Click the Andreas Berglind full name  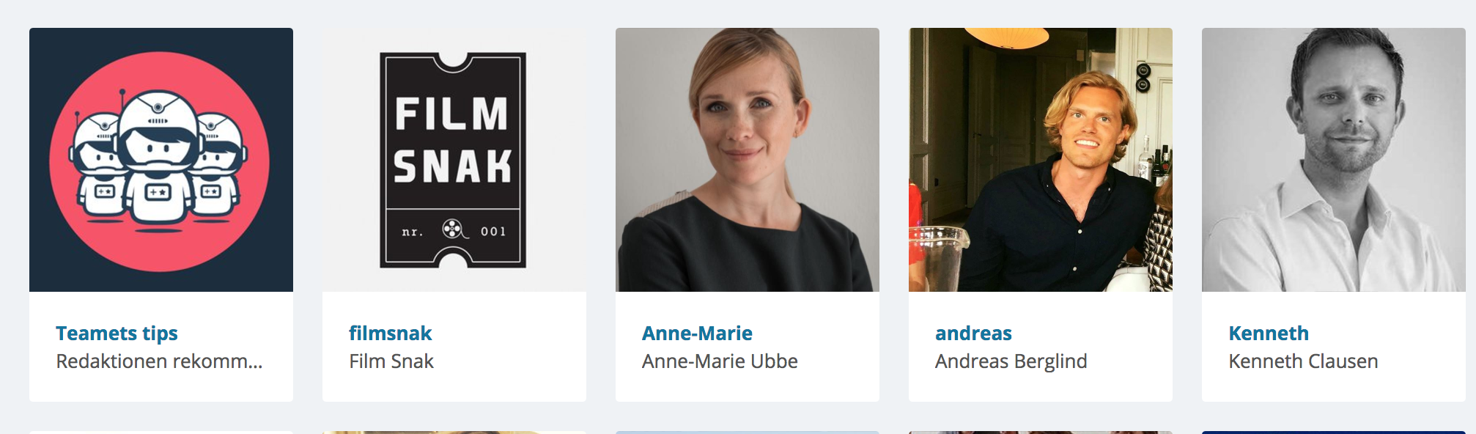(x=1011, y=361)
